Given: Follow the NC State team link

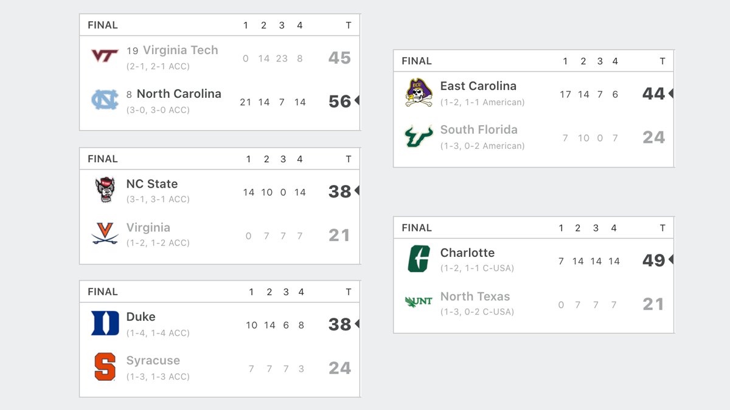Looking at the screenshot, I should click(152, 183).
